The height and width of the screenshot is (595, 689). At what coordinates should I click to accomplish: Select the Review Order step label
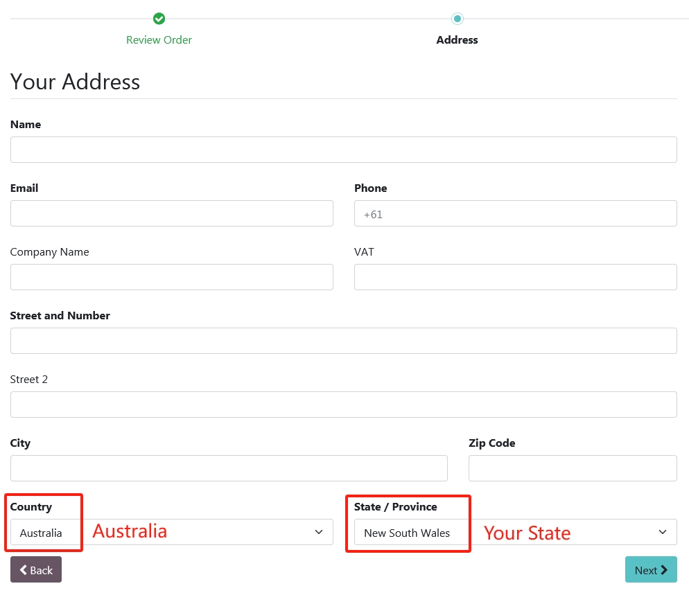tap(159, 39)
